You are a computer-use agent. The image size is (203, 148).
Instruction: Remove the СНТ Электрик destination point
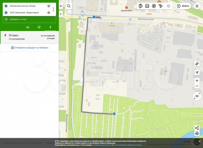point(49,13)
